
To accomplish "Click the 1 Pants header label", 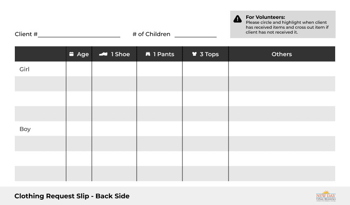I will pyautogui.click(x=163, y=54).
